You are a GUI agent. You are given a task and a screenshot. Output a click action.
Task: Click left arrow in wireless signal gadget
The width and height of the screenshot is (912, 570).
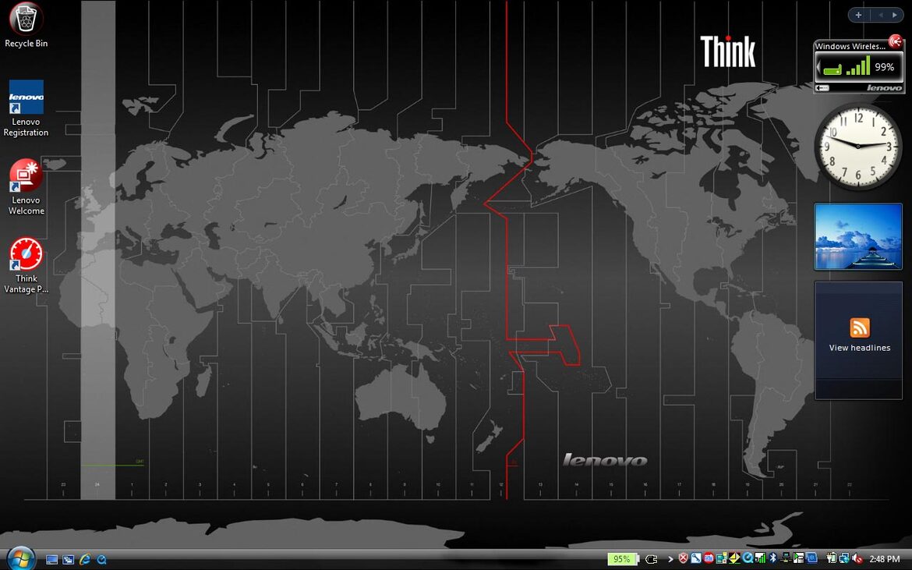[x=818, y=68]
